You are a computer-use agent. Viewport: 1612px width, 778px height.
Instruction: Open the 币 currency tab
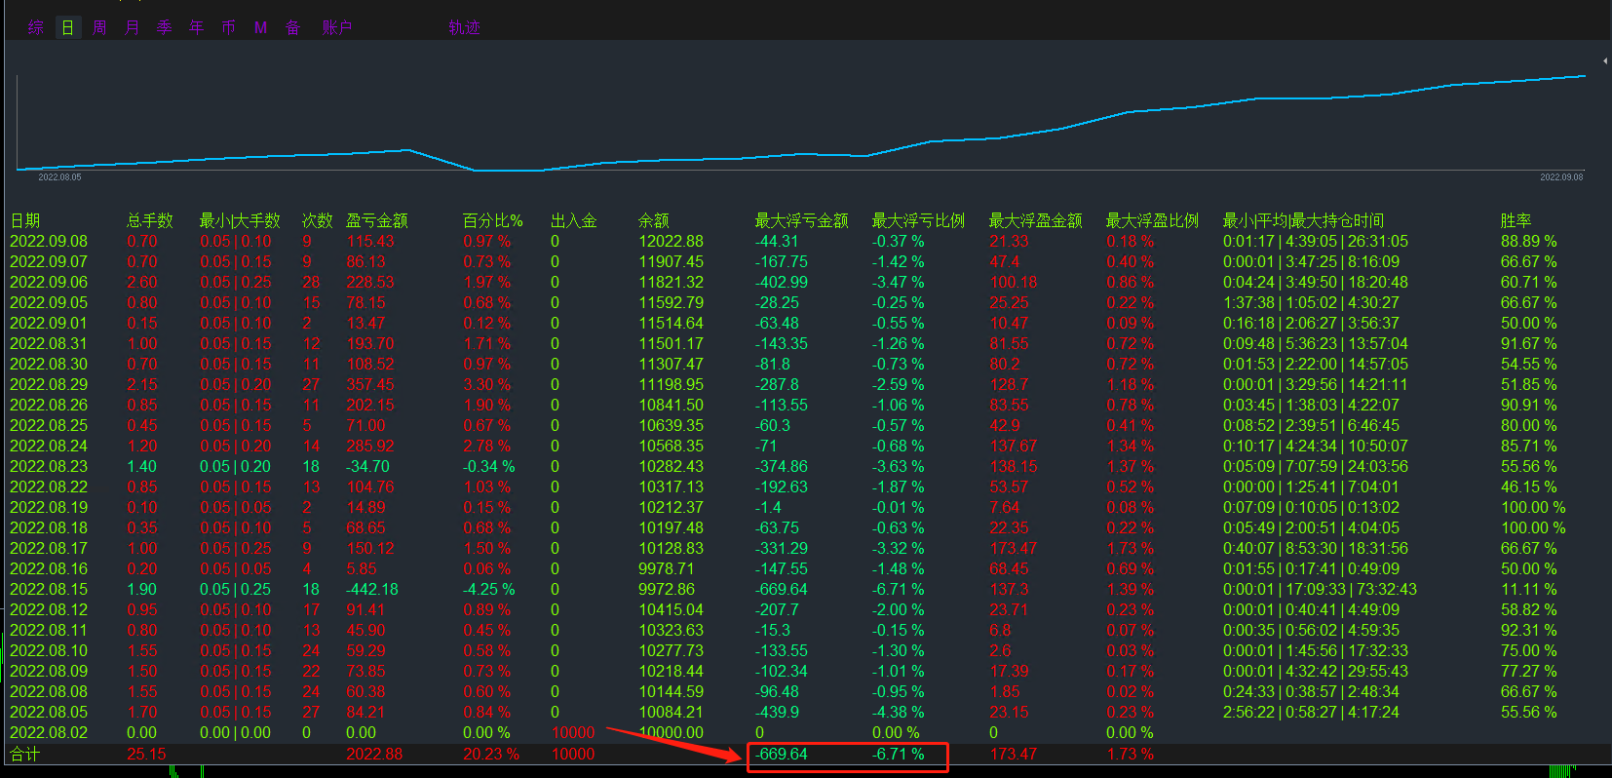pyautogui.click(x=228, y=27)
